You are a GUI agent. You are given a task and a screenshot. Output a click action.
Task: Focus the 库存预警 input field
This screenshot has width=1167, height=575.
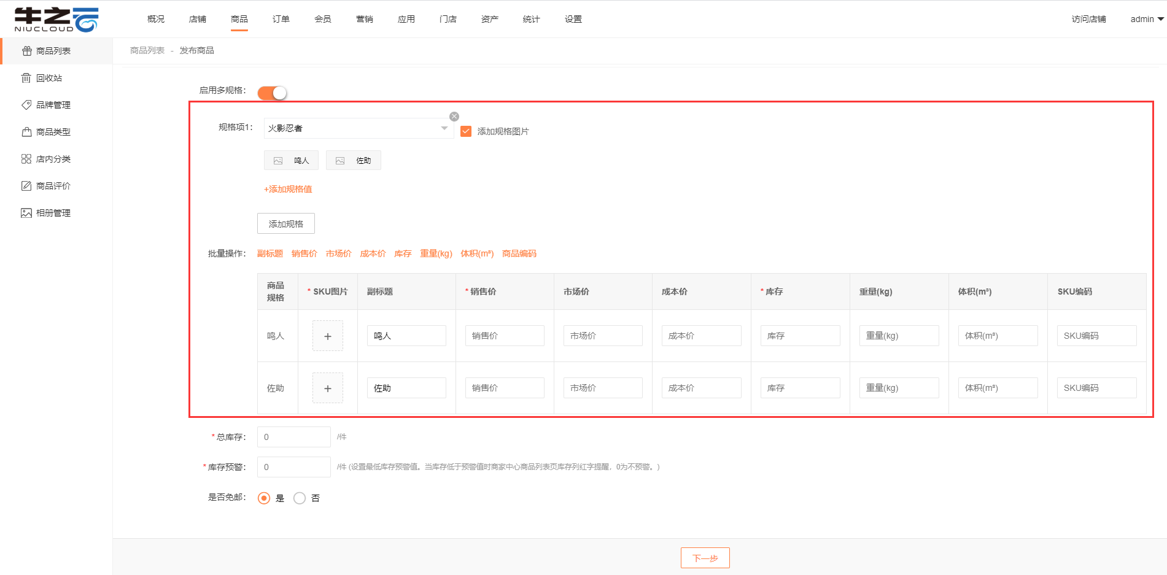click(x=294, y=467)
